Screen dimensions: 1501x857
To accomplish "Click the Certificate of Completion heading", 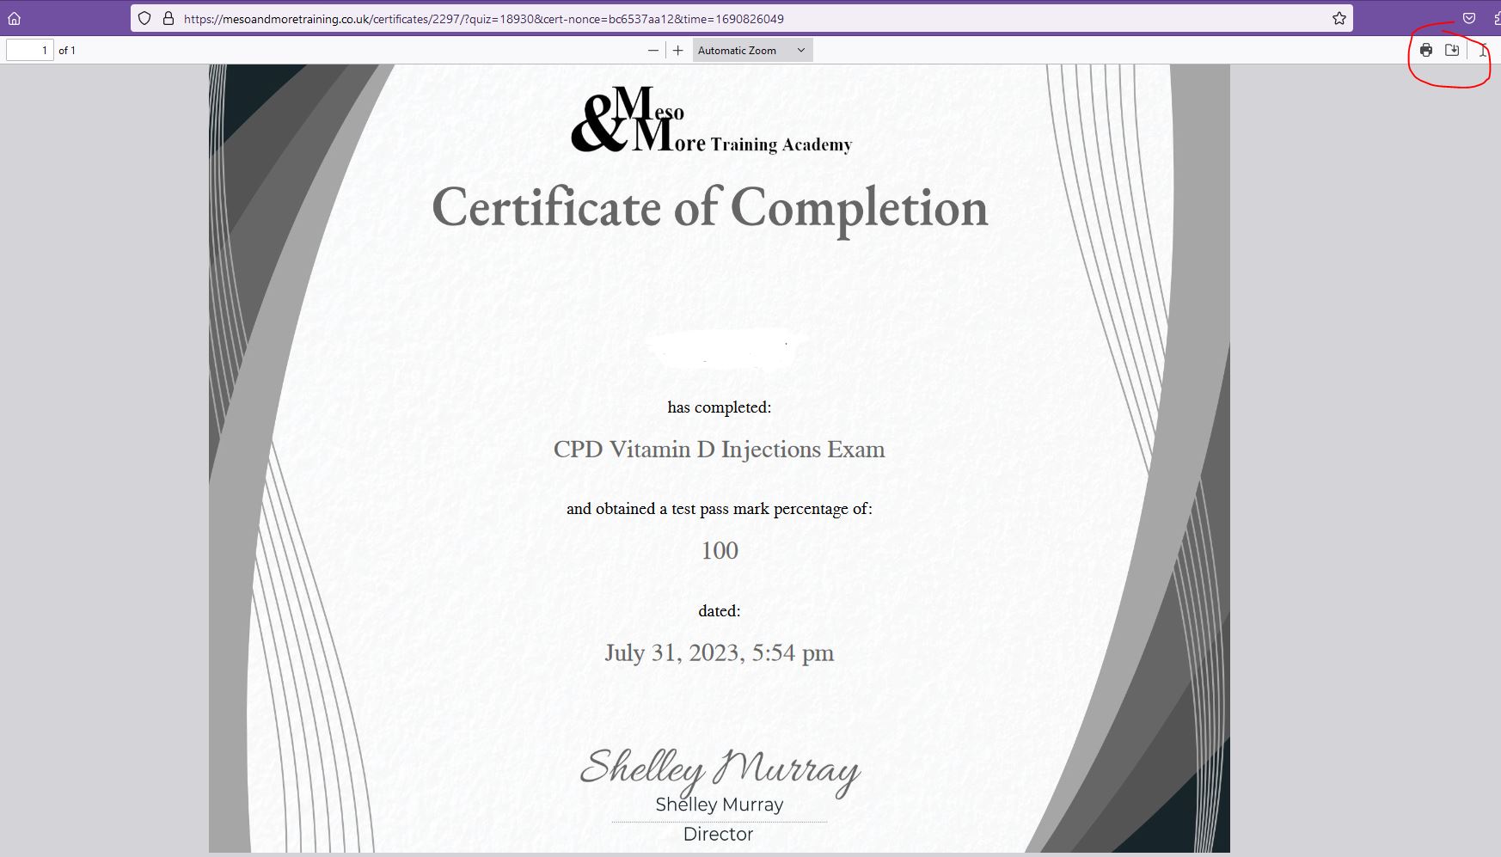I will 710,208.
